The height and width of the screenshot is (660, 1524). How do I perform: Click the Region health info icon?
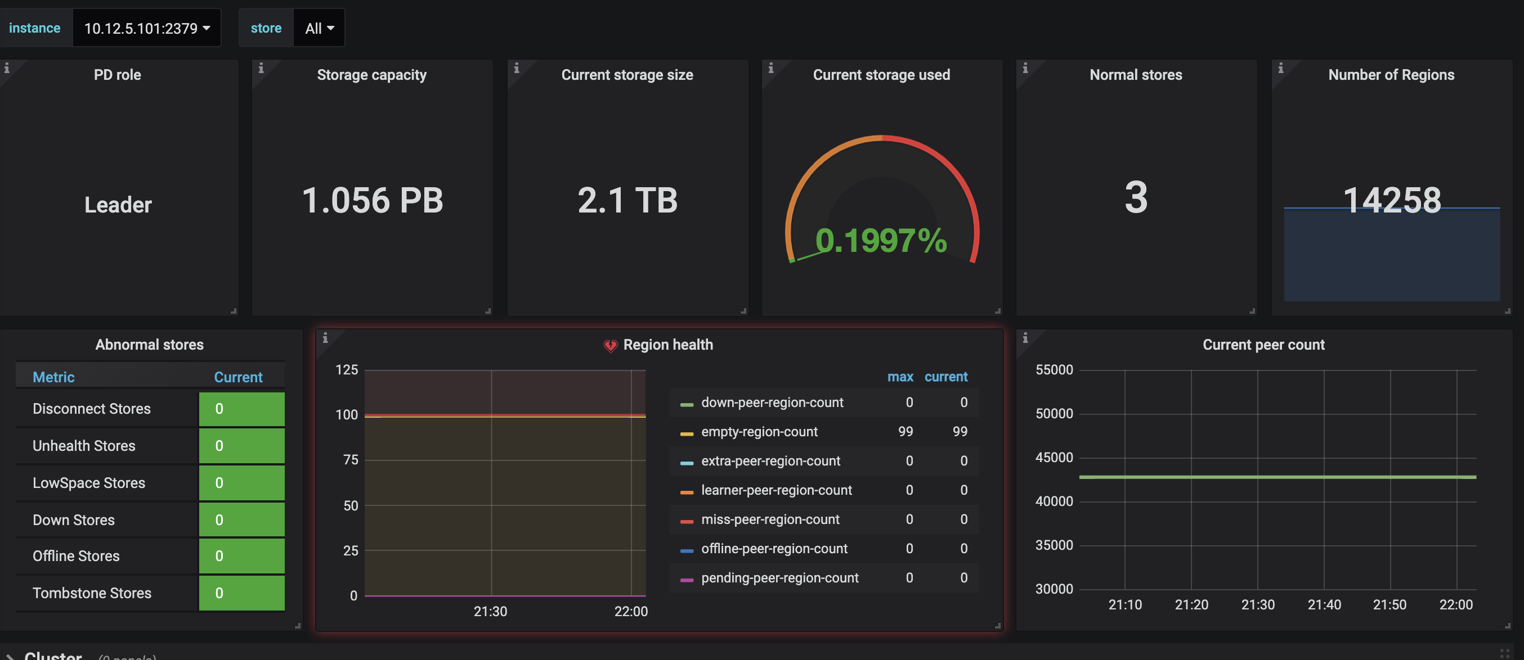pyautogui.click(x=325, y=338)
